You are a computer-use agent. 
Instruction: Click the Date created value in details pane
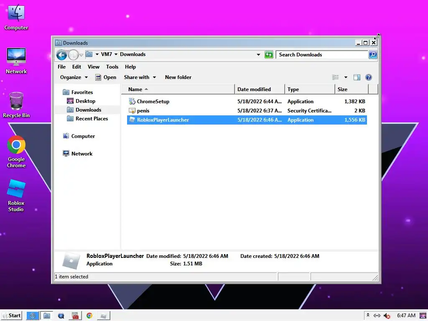297,256
